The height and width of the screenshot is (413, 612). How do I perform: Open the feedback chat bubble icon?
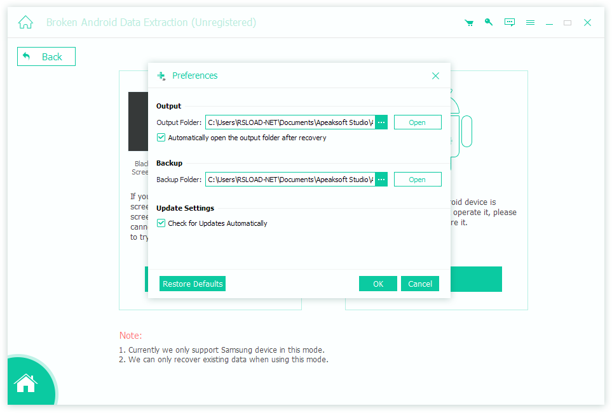pyautogui.click(x=509, y=22)
